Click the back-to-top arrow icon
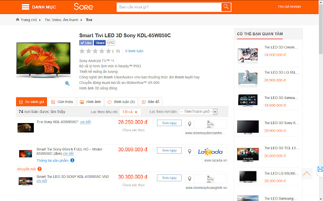This screenshot has width=323, height=201. point(307,173)
